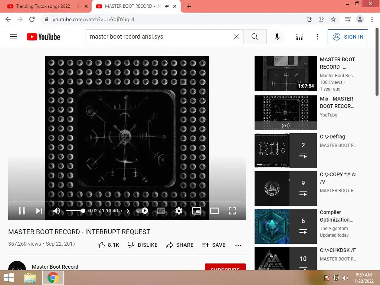Skip to the next video

click(x=39, y=211)
